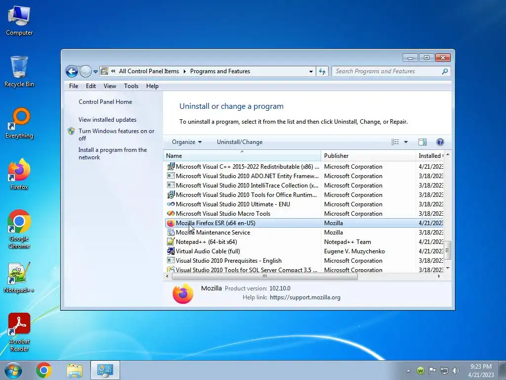Refresh the Programs and Features address bar
The width and height of the screenshot is (506, 380).
click(x=322, y=71)
